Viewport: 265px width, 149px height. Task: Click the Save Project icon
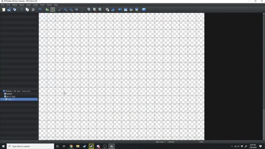tap(15, 10)
